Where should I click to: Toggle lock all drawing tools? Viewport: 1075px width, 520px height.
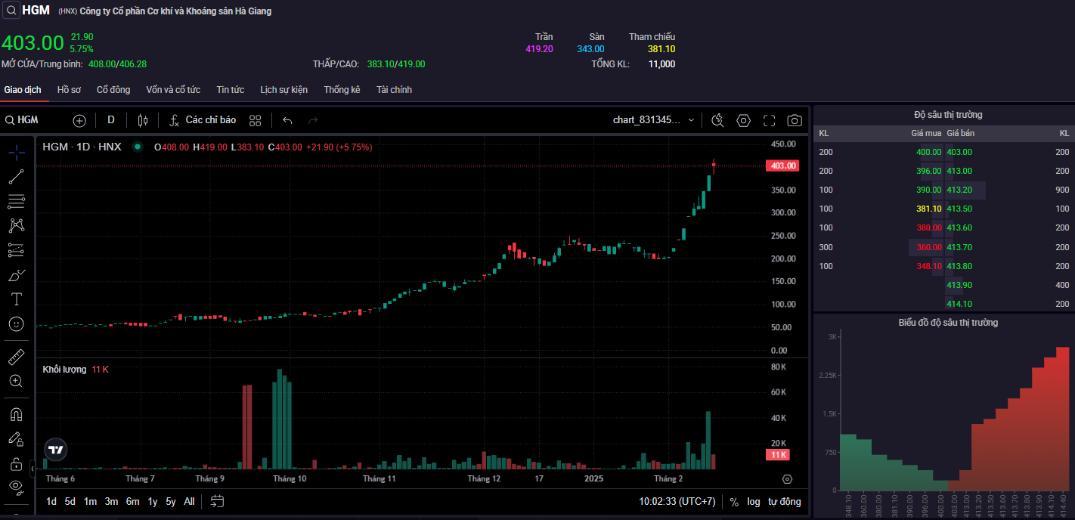16,463
